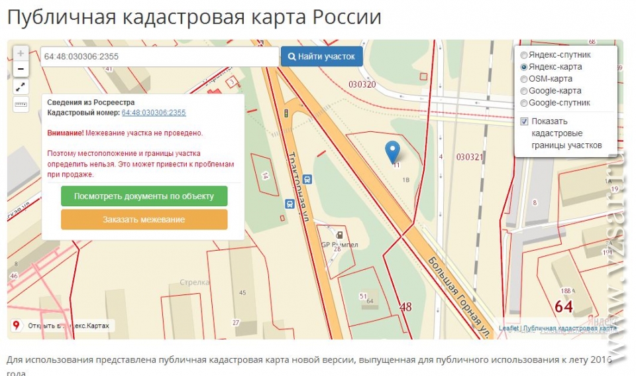Click lower bus stop icon on Тракторная ул

(x=290, y=204)
